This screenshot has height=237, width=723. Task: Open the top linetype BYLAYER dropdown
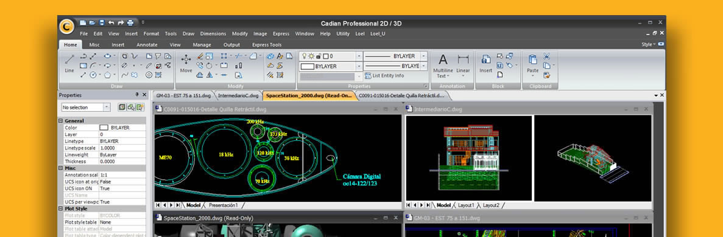tap(423, 56)
